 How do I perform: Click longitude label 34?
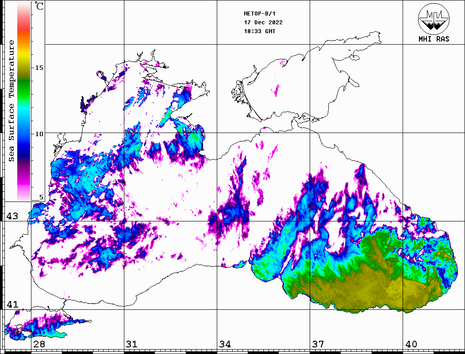coord(225,344)
